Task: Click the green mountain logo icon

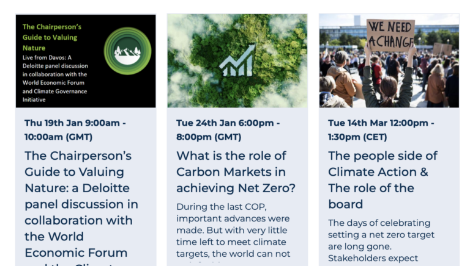Action: pyautogui.click(x=128, y=51)
